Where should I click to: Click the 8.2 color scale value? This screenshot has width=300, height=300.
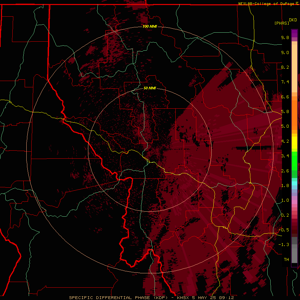pos(285,67)
